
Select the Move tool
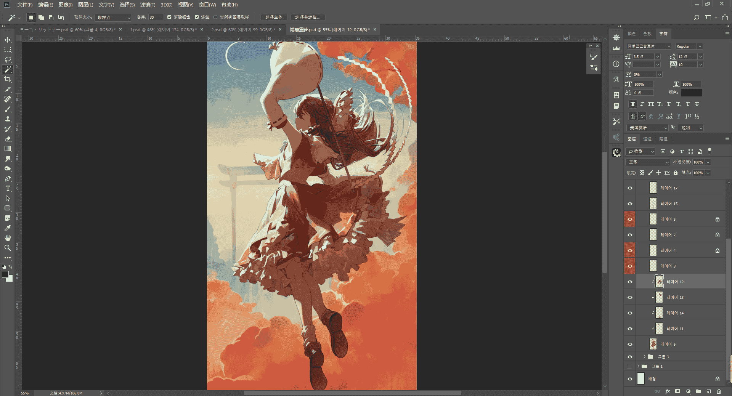tap(8, 40)
